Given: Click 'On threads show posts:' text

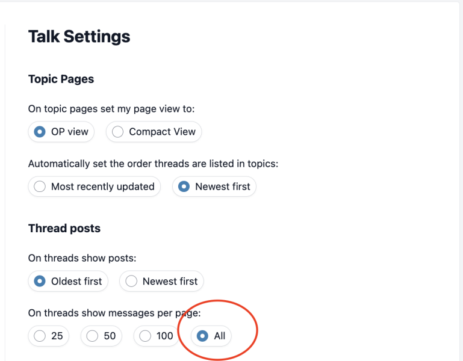Looking at the screenshot, I should (x=82, y=258).
